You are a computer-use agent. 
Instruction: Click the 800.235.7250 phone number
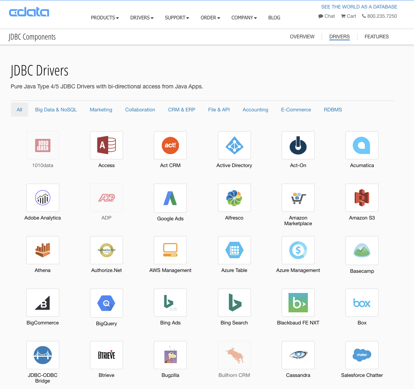click(379, 16)
